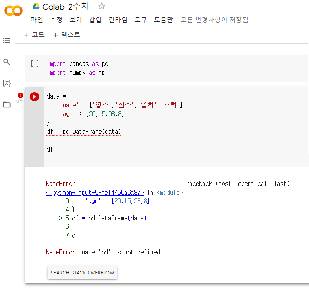Run the data DataFrame code cell
Screen dimensions: 309x307
tap(34, 97)
